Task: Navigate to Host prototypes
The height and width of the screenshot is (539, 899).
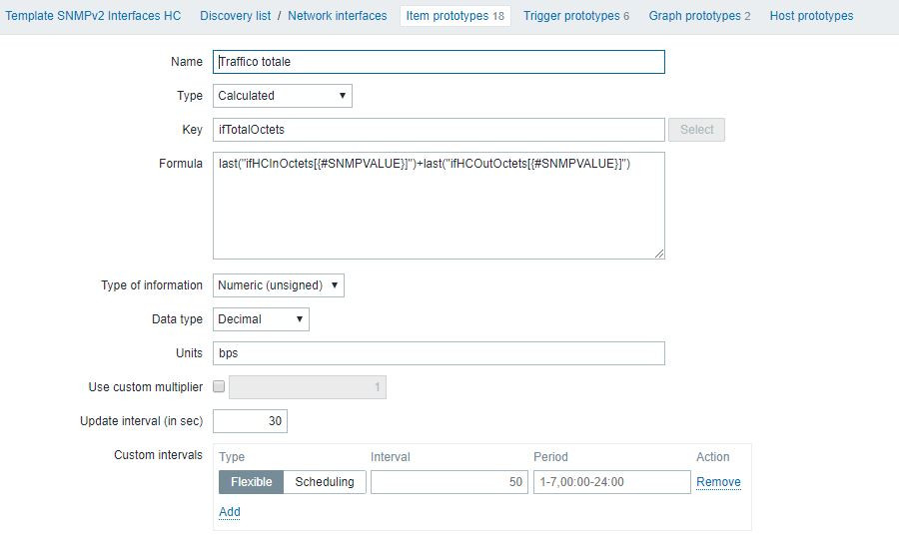Action: (x=811, y=16)
